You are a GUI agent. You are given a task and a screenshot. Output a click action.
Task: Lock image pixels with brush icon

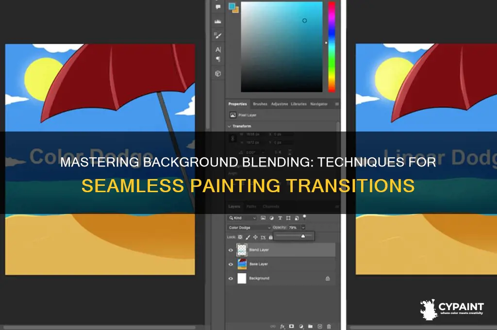tap(248, 237)
